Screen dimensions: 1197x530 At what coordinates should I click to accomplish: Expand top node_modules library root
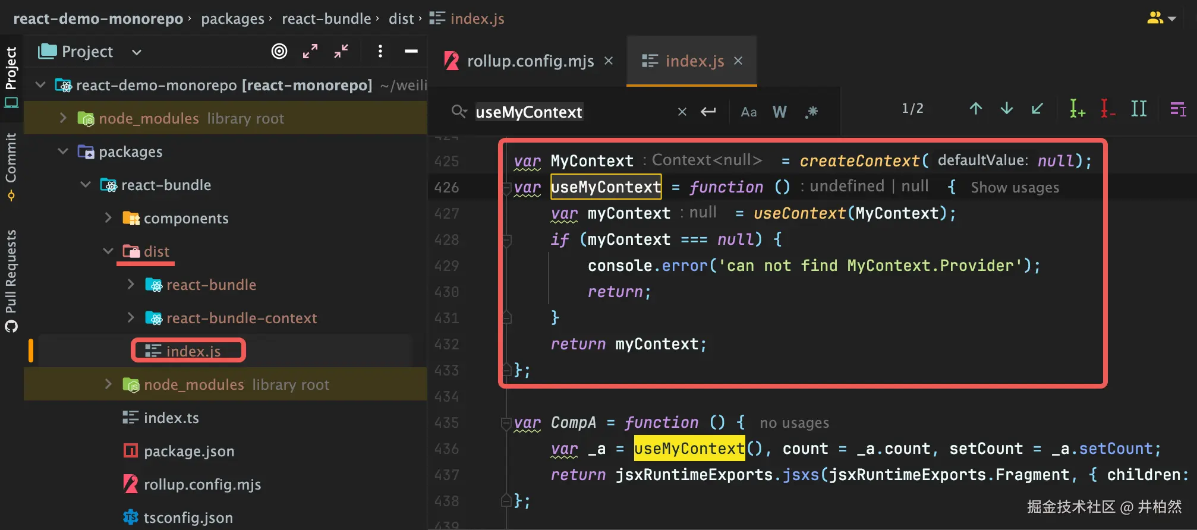[63, 118]
